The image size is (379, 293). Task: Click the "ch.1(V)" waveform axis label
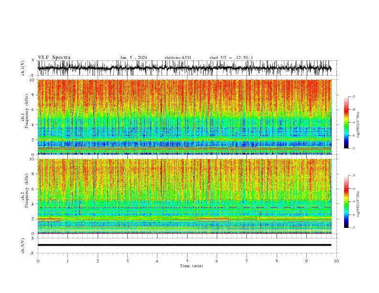click(23, 68)
